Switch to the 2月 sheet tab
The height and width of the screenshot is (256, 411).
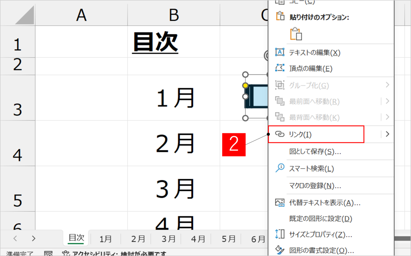point(138,239)
